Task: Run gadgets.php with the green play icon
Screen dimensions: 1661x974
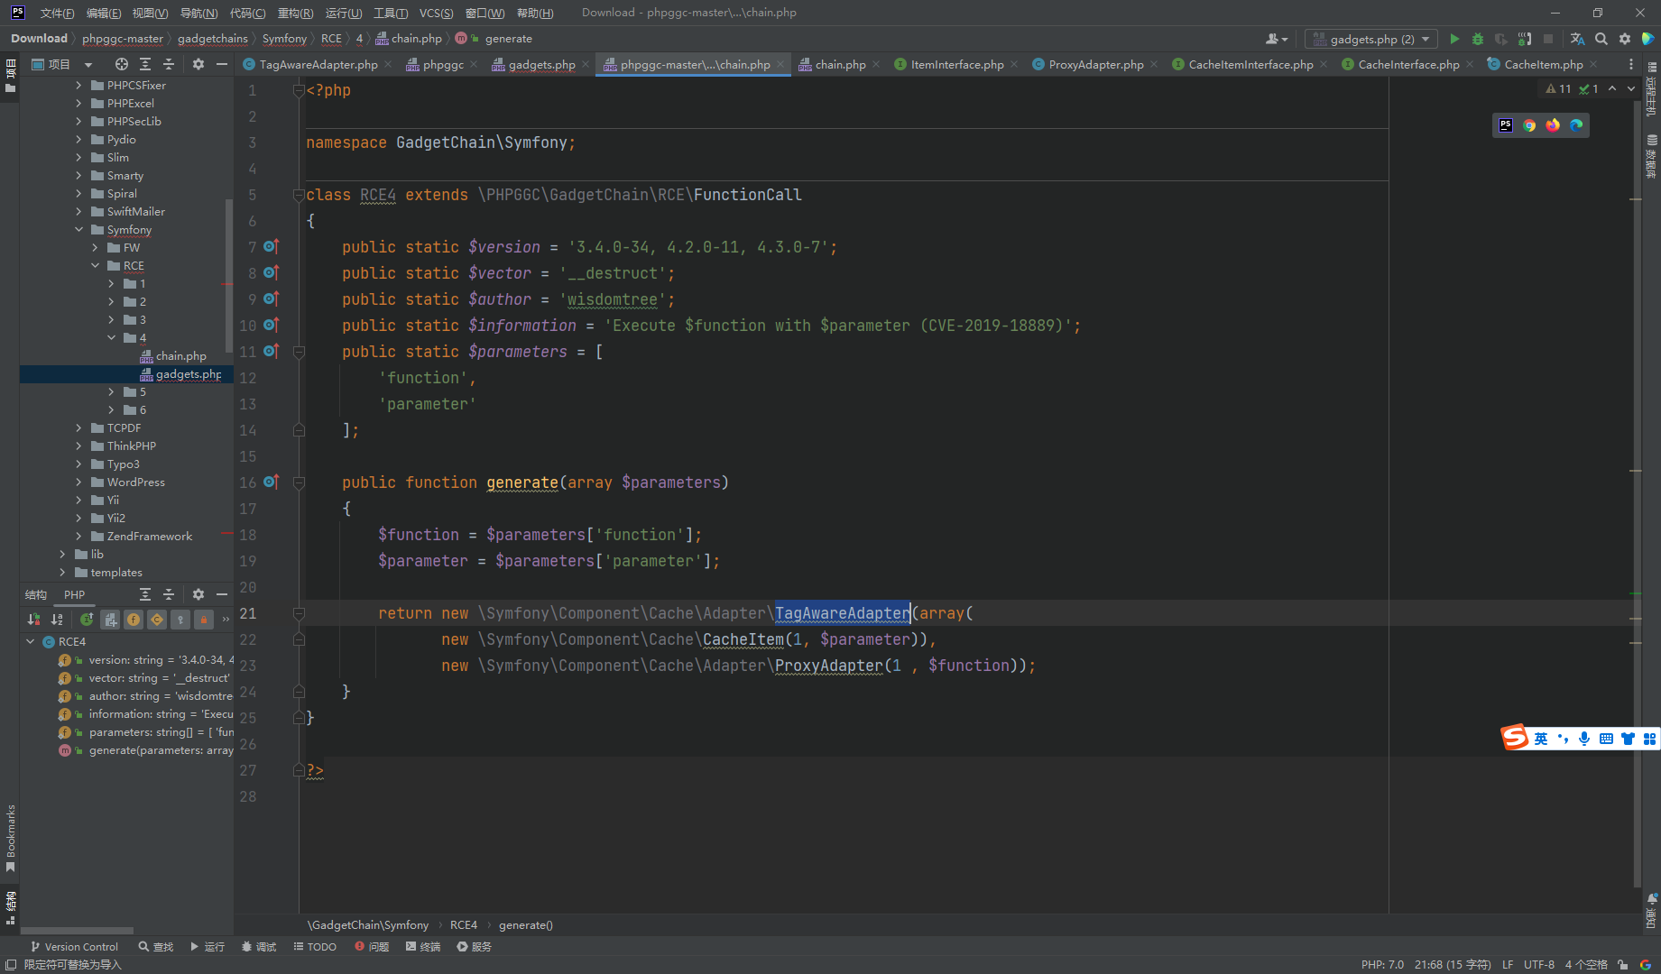Action: coord(1453,39)
